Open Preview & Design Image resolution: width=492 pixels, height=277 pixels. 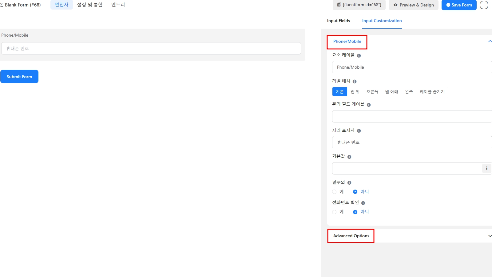(x=414, y=5)
